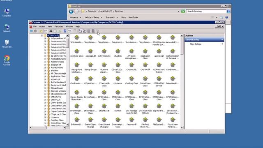Select the DEFRAGSVC service icon
Image resolution: width=263 pixels, height=148 pixels.
[159, 81]
